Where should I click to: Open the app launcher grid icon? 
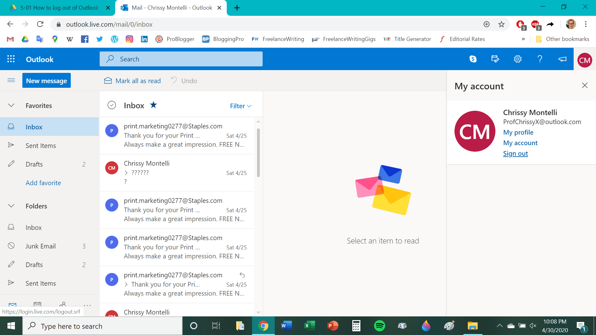click(x=11, y=59)
